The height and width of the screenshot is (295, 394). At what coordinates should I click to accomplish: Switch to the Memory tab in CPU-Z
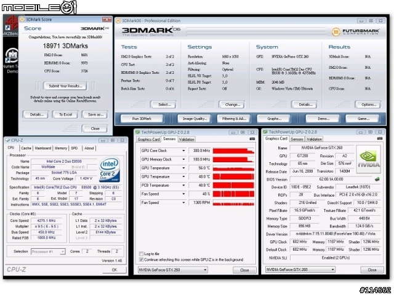pyautogui.click(x=61, y=148)
